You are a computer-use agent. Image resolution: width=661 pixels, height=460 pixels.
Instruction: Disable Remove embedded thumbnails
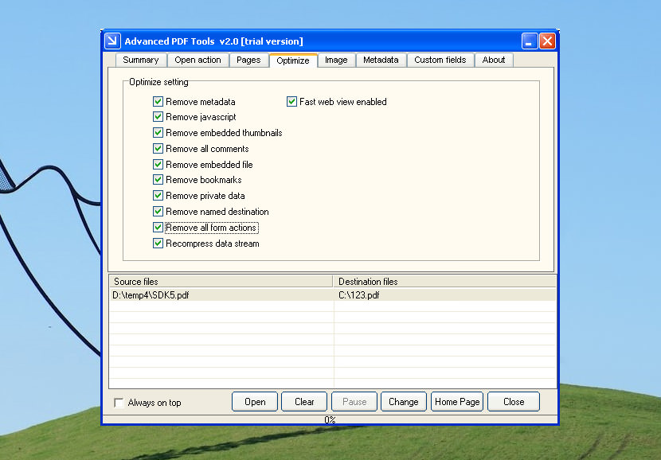pyautogui.click(x=158, y=133)
